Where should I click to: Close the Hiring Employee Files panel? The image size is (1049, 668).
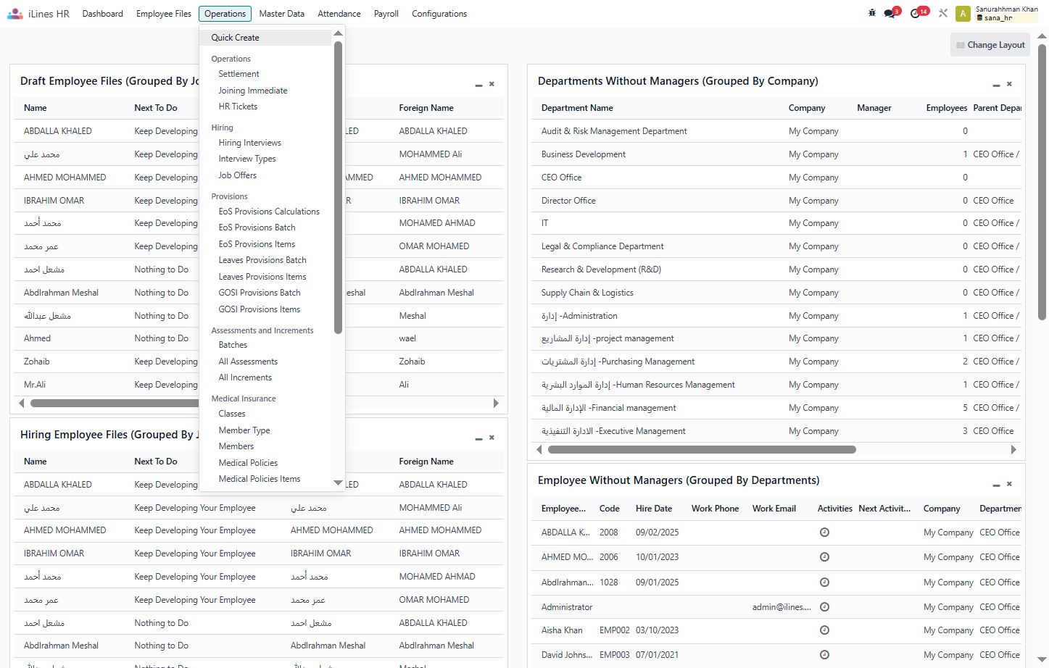pyautogui.click(x=492, y=438)
